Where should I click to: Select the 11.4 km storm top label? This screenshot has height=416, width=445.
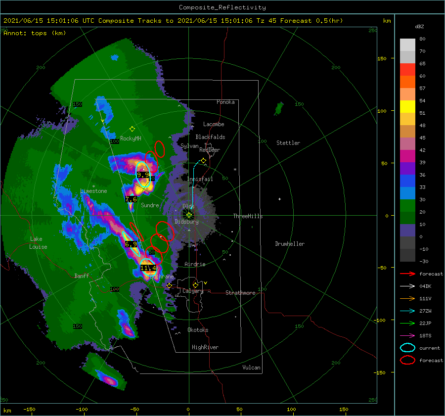(x=148, y=268)
